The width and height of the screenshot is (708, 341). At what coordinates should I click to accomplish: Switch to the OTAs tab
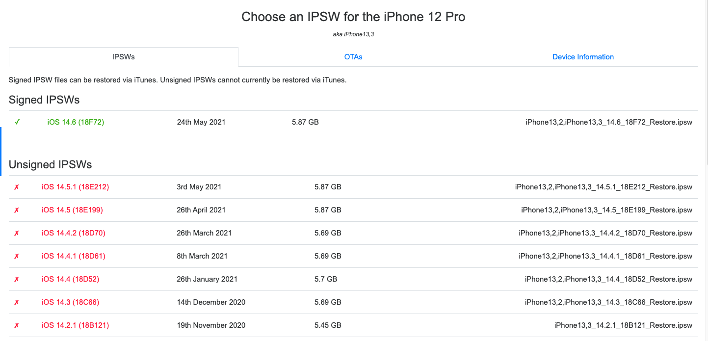coord(353,57)
